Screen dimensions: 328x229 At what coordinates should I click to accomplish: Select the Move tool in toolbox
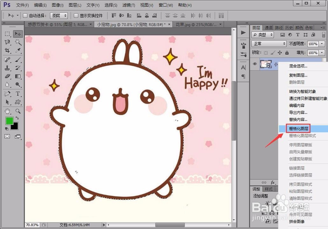(18, 34)
